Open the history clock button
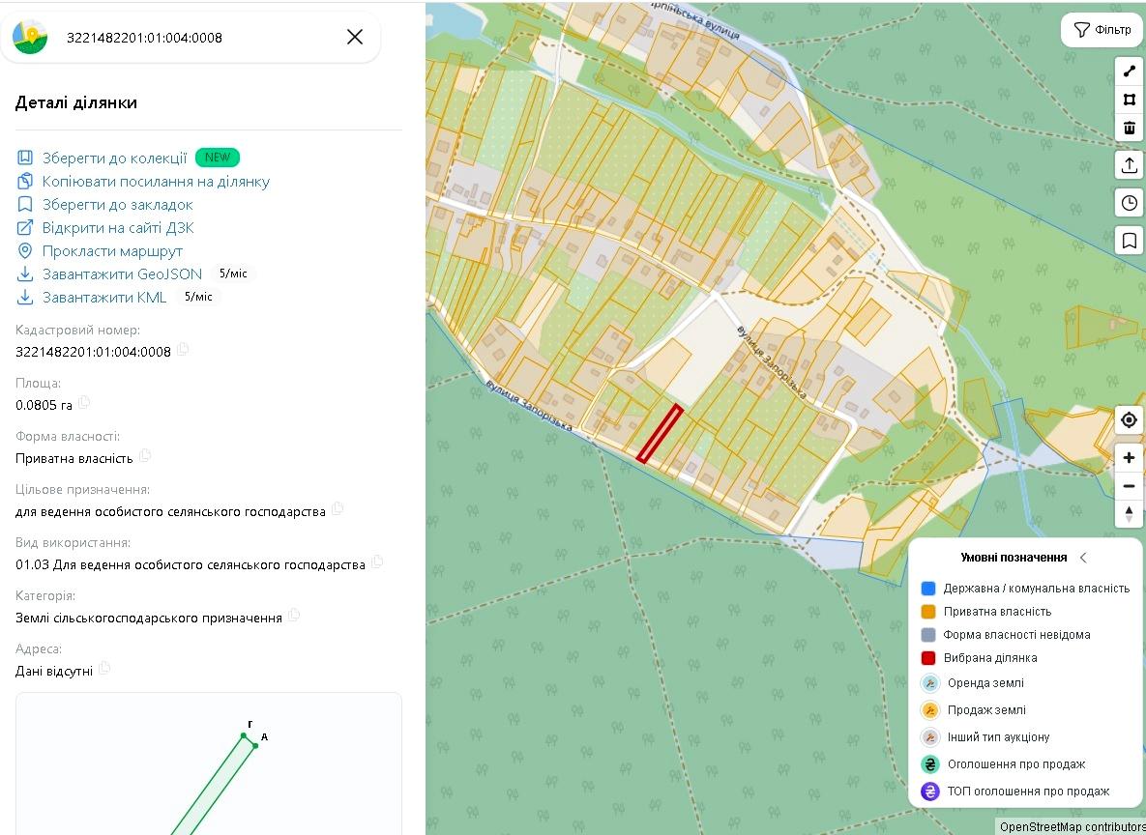The image size is (1146, 835). [x=1130, y=202]
